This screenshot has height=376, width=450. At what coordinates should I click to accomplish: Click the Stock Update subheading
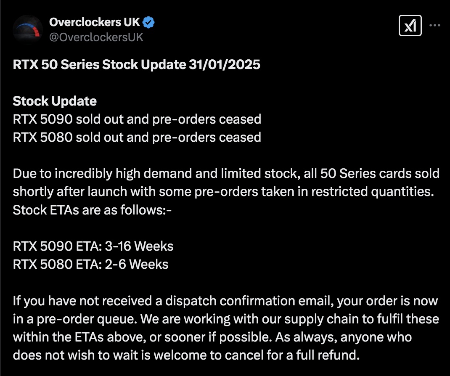tap(55, 101)
